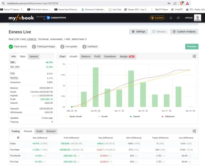Open the notifications bell

pos(171,18)
